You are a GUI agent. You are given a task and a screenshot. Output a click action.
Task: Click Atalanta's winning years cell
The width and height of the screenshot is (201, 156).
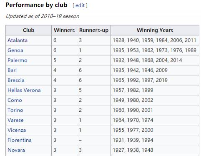pyautogui.click(x=155, y=40)
